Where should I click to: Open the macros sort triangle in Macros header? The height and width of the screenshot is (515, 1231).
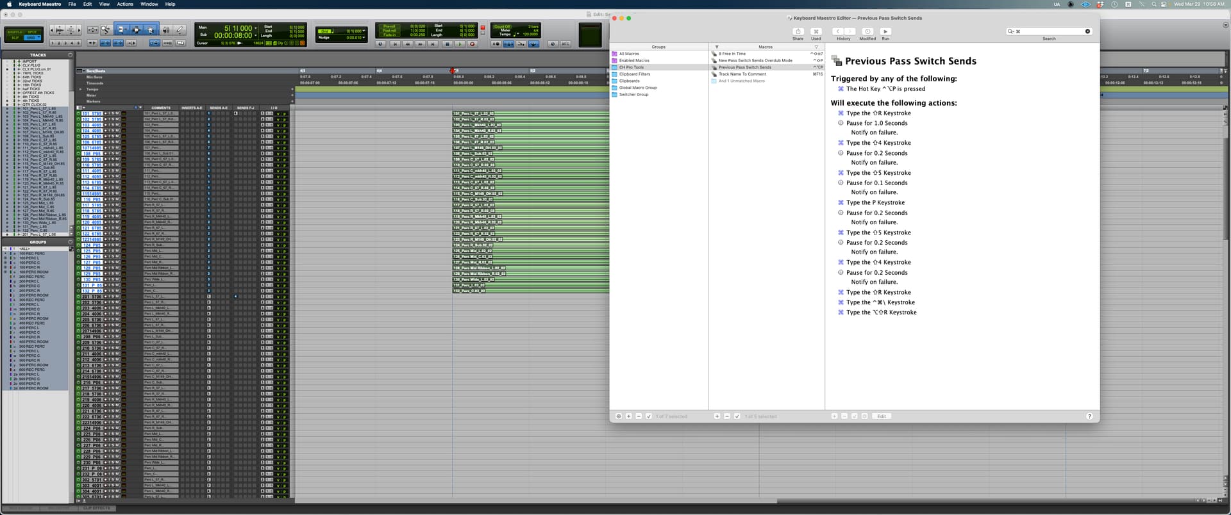[816, 47]
